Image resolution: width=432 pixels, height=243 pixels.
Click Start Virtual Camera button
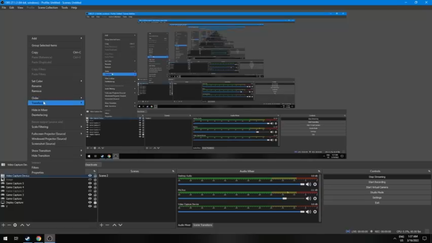click(376, 187)
